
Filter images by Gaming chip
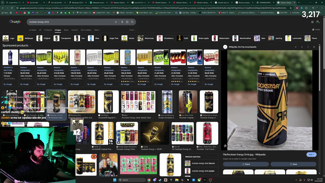[x=276, y=38]
